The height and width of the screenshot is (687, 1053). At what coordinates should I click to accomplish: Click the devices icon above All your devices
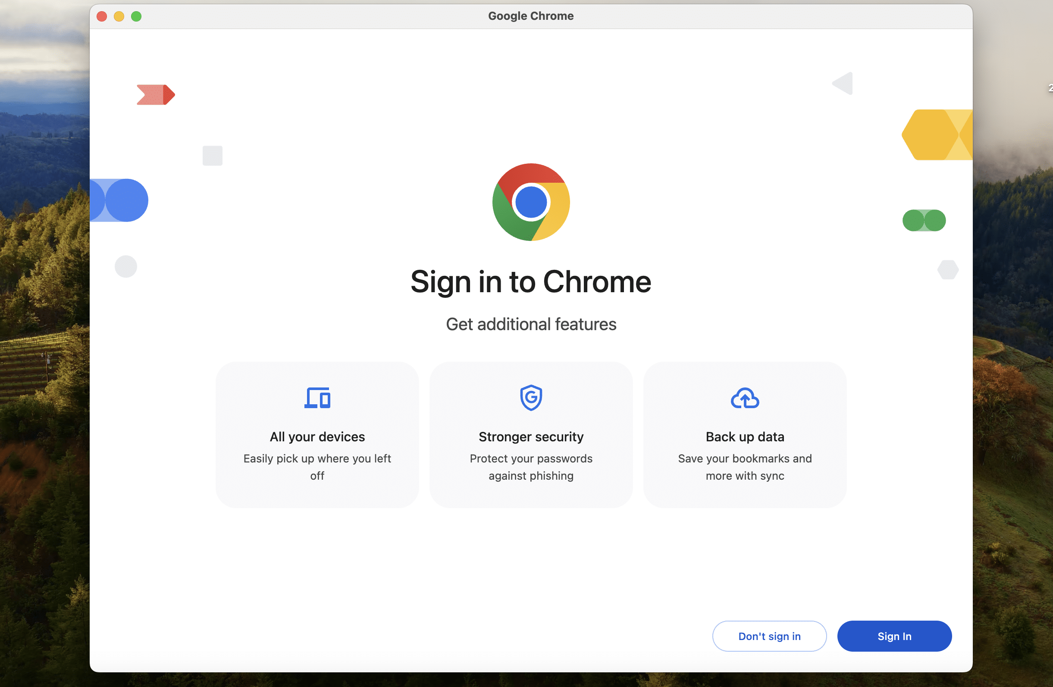317,397
